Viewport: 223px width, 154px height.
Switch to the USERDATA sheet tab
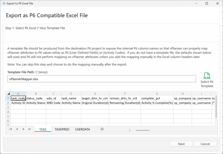point(83,129)
